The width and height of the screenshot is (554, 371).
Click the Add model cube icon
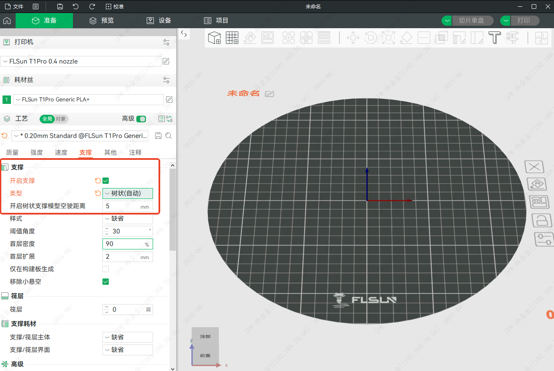click(x=215, y=38)
